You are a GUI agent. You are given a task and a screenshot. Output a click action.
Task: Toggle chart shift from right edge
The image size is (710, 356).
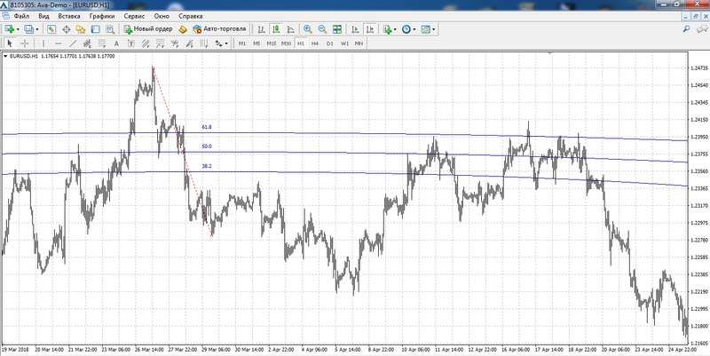click(x=370, y=29)
